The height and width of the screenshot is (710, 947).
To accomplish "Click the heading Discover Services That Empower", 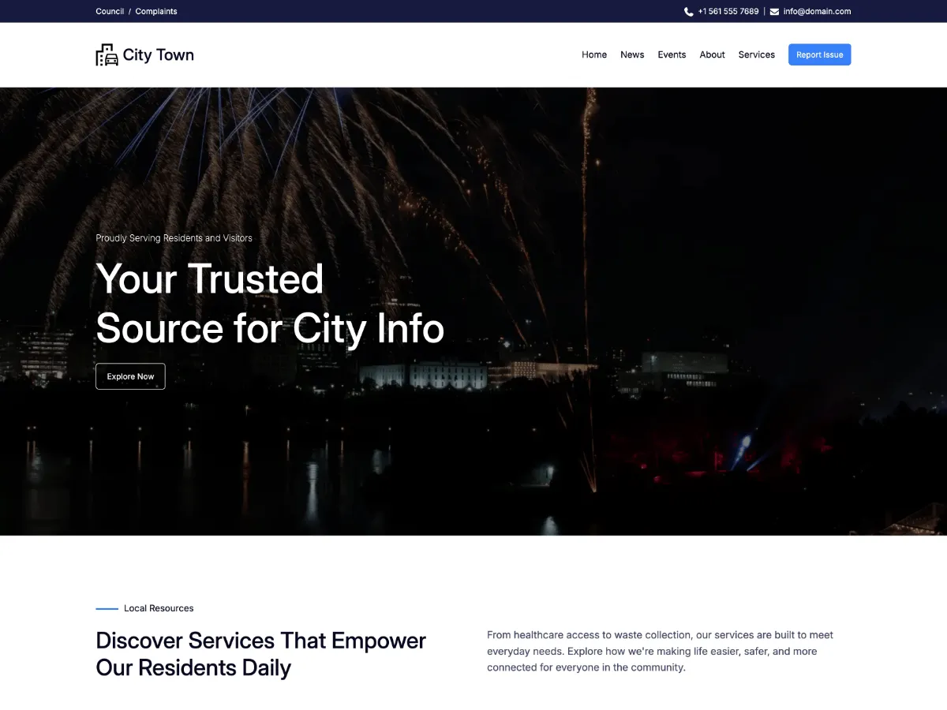I will 260,641.
